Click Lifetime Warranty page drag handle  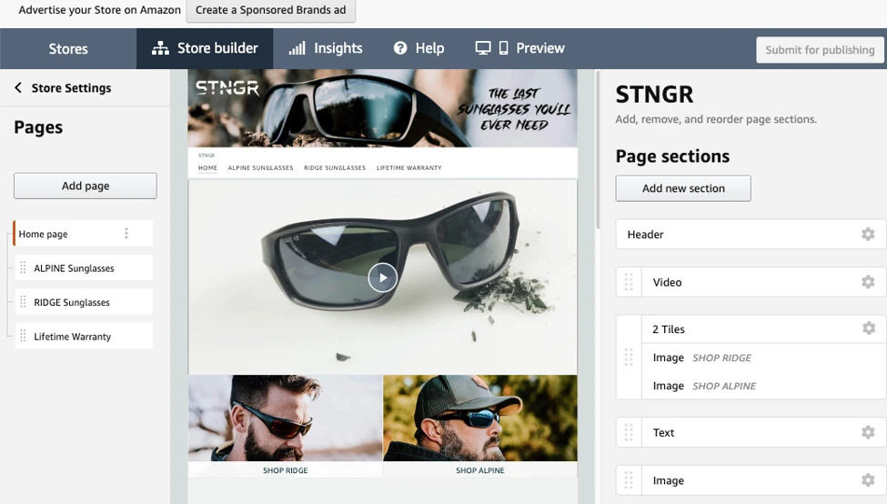click(23, 336)
